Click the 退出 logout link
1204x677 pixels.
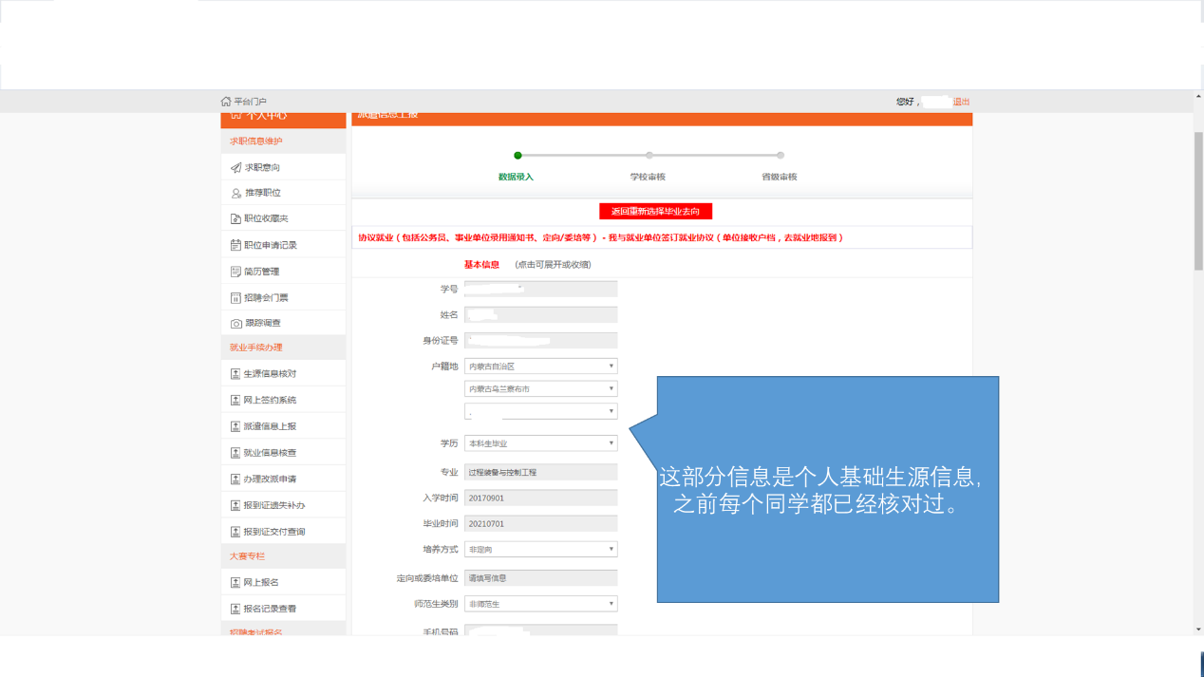(x=961, y=102)
